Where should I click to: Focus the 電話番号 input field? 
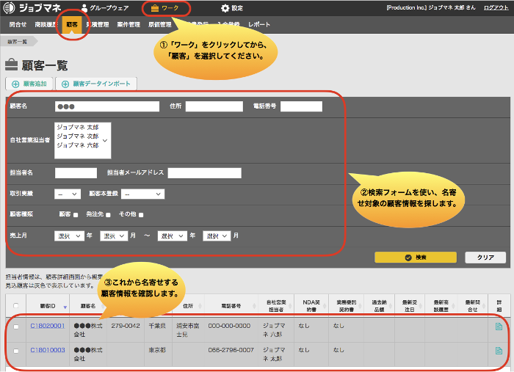point(301,106)
